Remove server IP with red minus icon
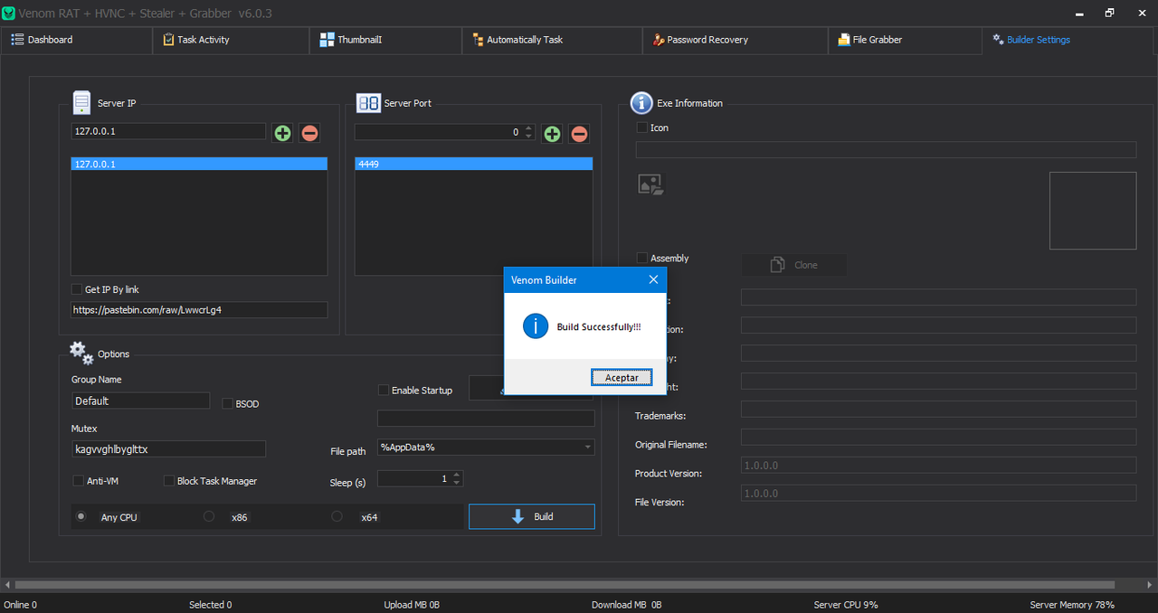 (309, 133)
